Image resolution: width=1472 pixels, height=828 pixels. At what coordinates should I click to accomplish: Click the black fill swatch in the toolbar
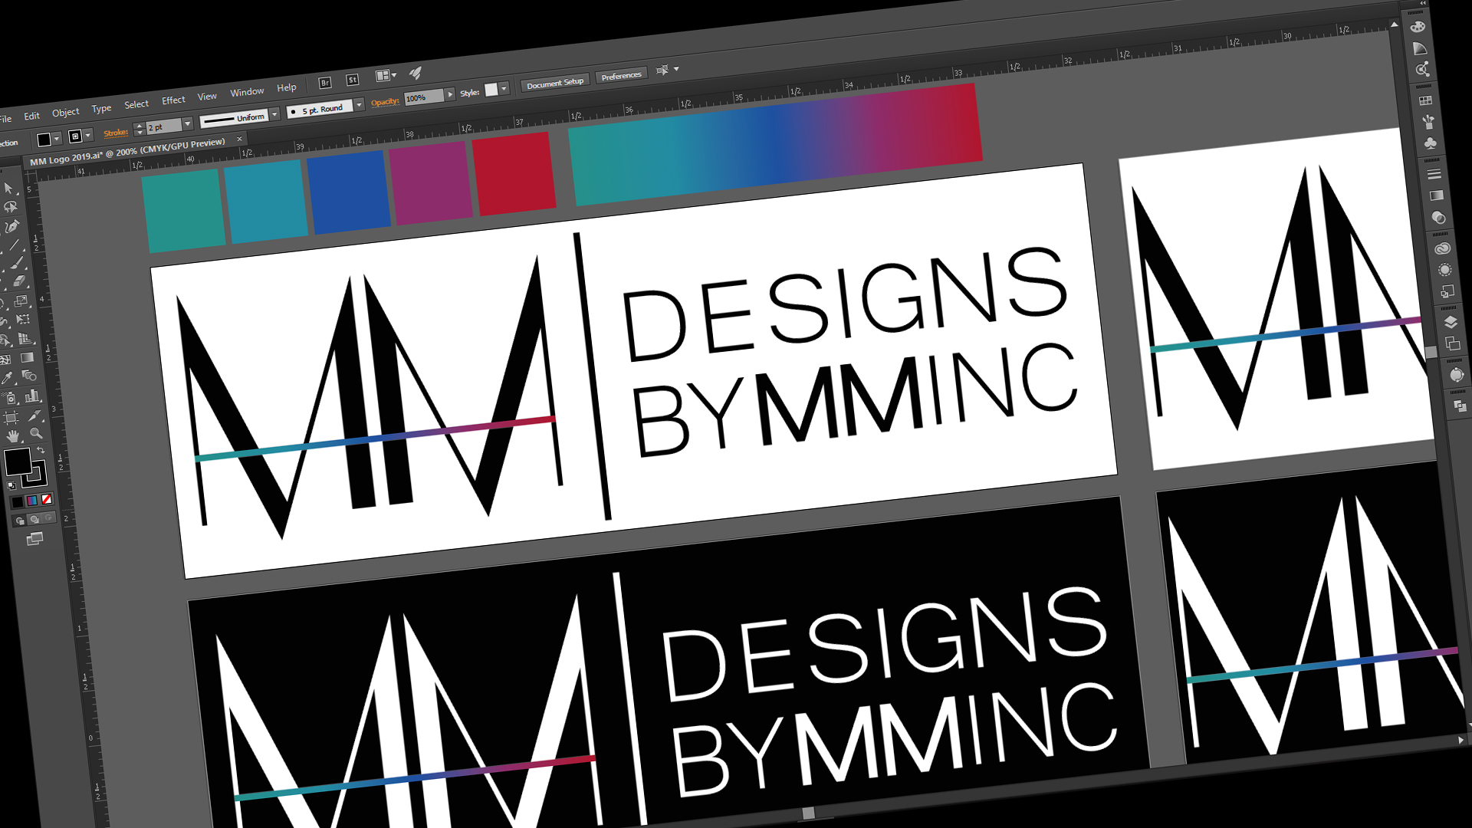tap(16, 460)
